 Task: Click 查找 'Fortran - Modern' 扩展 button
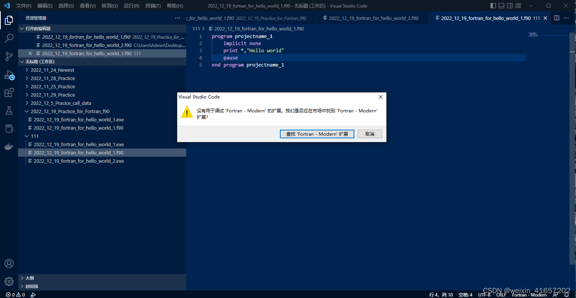pos(317,134)
